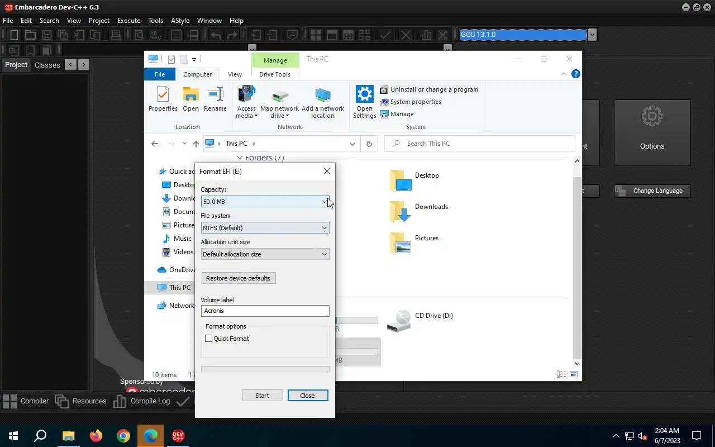Click the Dev-C++ taskbar icon

(178, 436)
